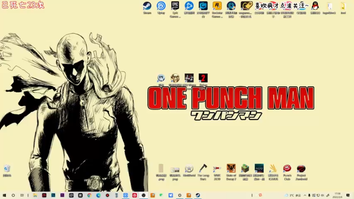Open Microsoft Edge from the taskbar

[x=98, y=195]
